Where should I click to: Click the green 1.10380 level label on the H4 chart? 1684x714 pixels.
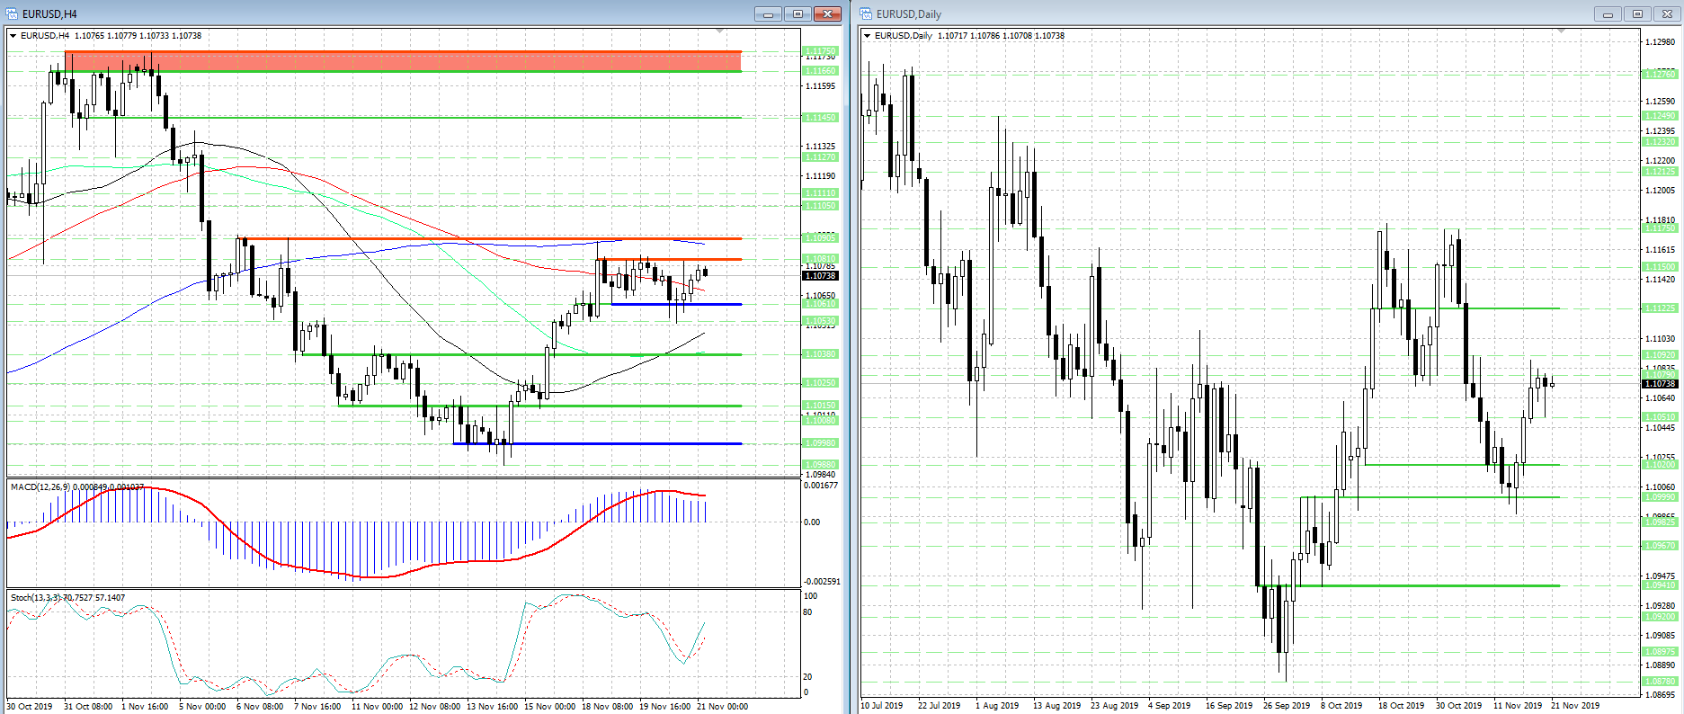tap(820, 354)
